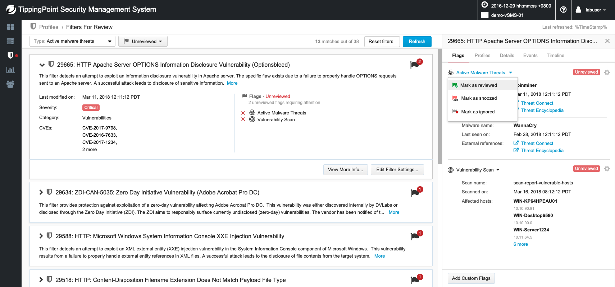This screenshot has height=287, width=615.
Task: Click the demo-vSMS-01 server icon
Action: 485,15
